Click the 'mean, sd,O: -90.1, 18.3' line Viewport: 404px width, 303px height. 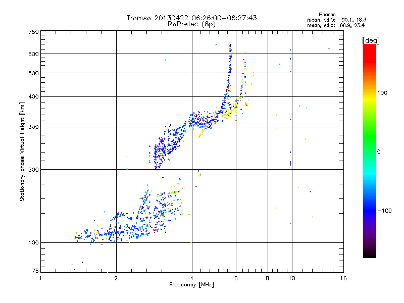(336, 20)
